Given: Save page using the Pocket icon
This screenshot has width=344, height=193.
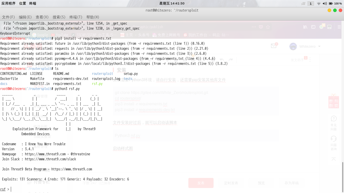Looking at the screenshot, I should point(261,27).
